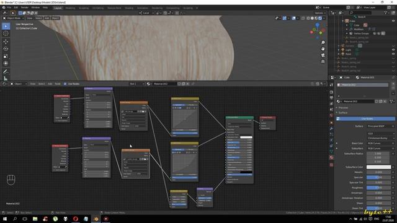Select the Transform tool in viewport toolbar
This screenshot has width=397, height=223.
point(6,63)
